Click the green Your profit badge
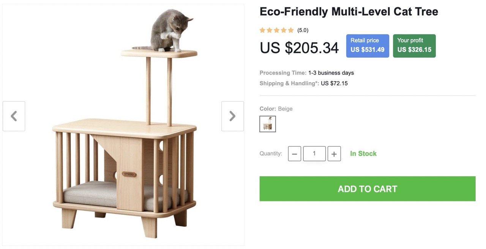This screenshot has width=486, height=249. (x=414, y=46)
